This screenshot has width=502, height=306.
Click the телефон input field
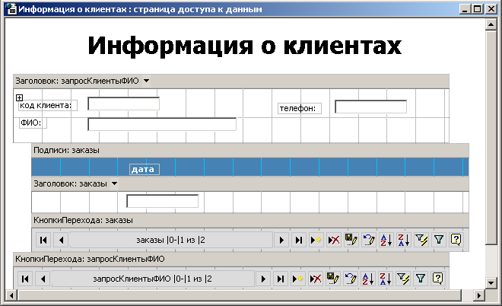tap(370, 107)
